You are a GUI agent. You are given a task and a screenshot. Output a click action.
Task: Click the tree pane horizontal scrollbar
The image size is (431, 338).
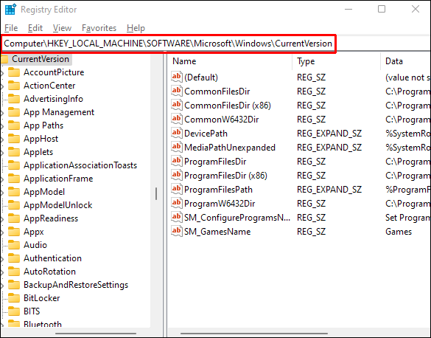coord(96,334)
